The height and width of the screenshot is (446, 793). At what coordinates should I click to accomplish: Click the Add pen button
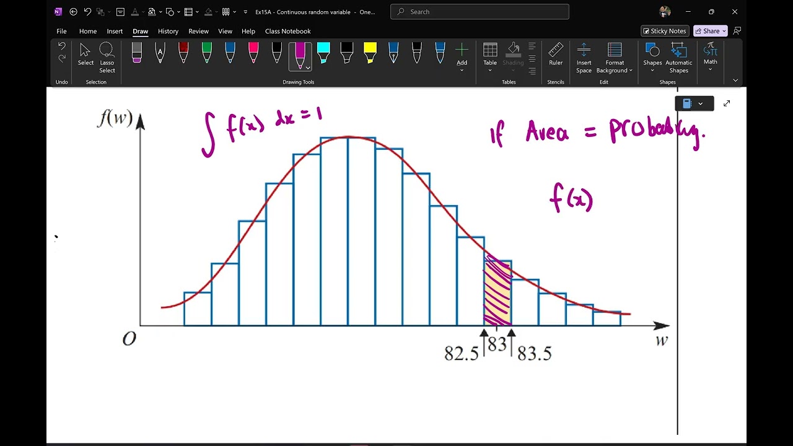(462, 56)
